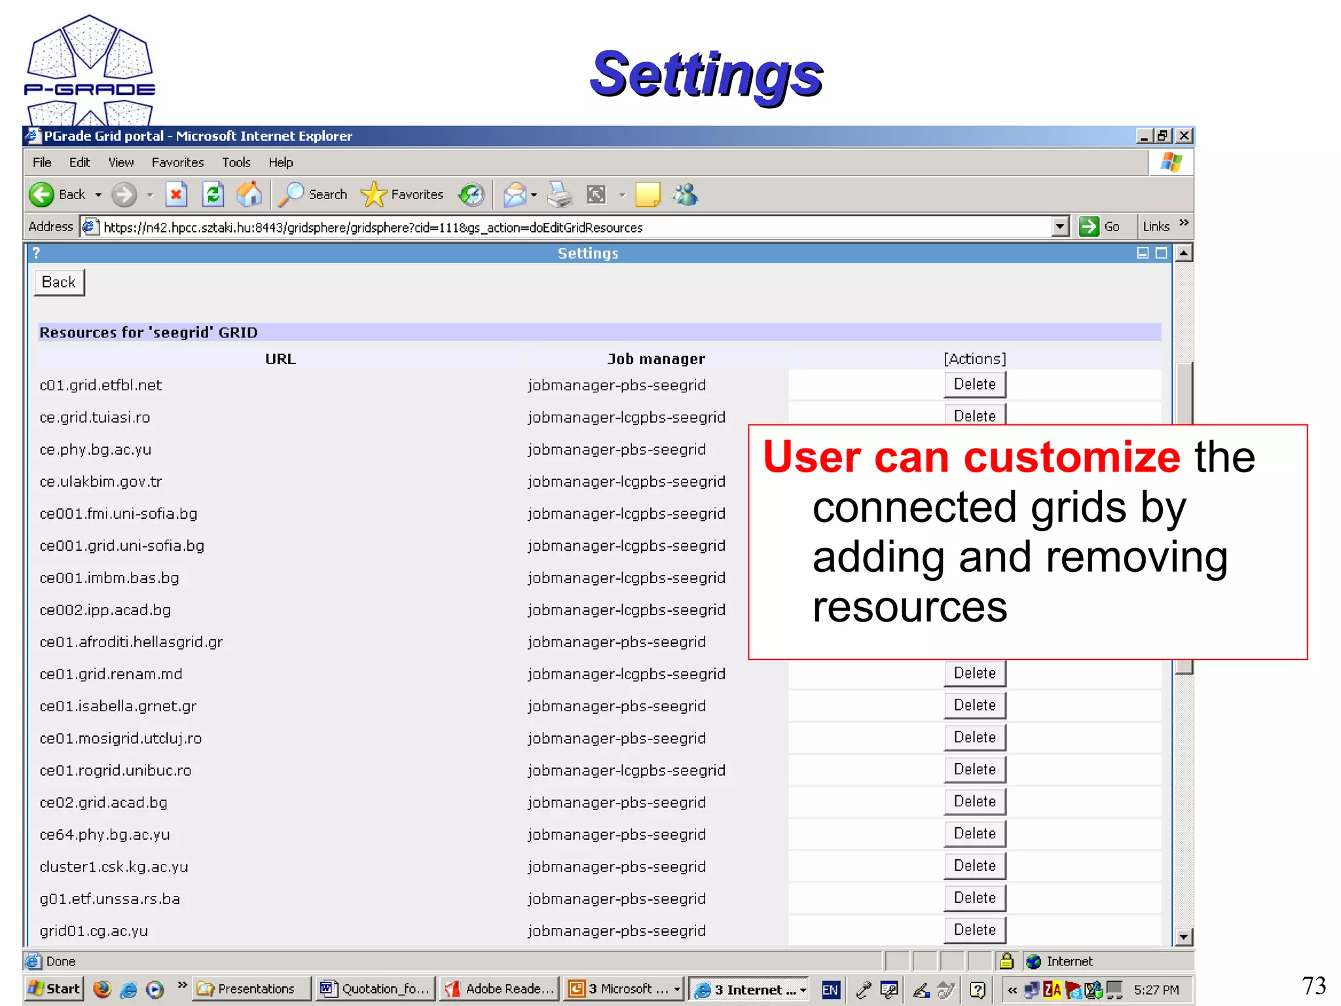Click the taskbar help question mark icon
Viewport: 1341px width, 1006px height.
(x=978, y=989)
